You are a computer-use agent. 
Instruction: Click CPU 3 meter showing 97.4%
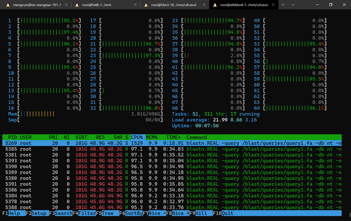pos(44,32)
